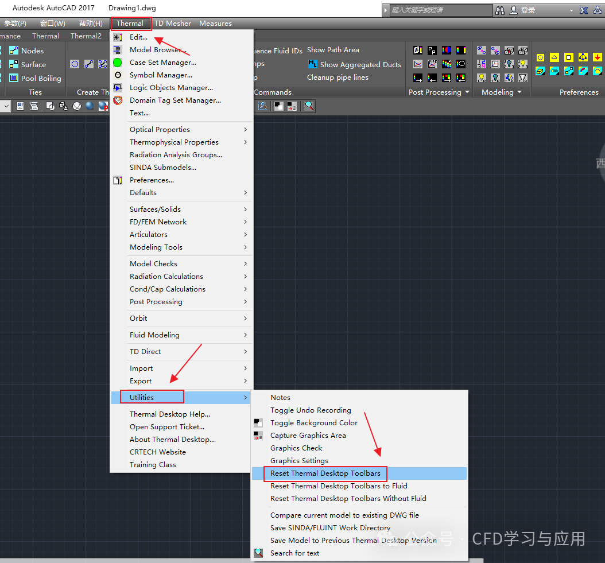Click the magnifier search toolbar icon

[x=309, y=106]
